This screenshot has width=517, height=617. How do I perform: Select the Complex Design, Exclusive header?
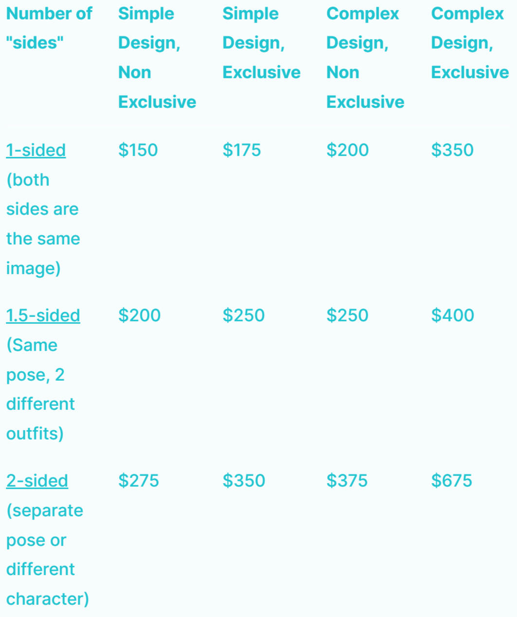tap(469, 43)
